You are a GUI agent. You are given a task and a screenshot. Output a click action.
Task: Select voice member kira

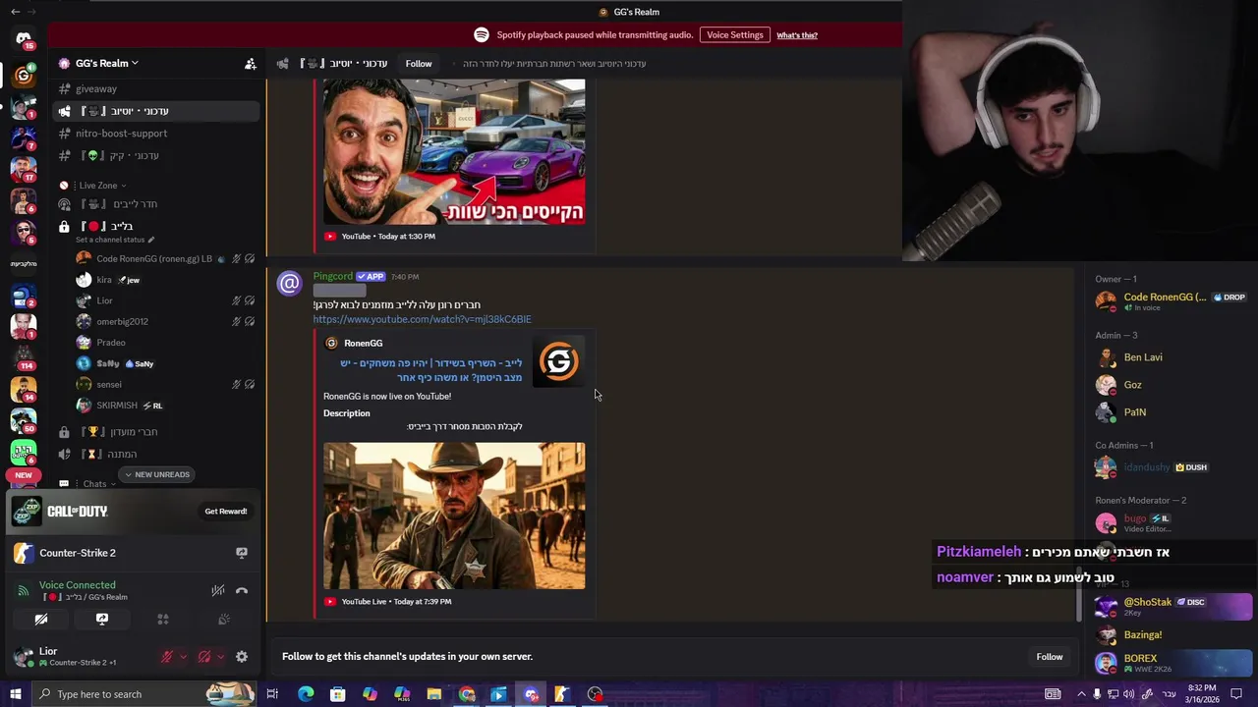pyautogui.click(x=165, y=280)
